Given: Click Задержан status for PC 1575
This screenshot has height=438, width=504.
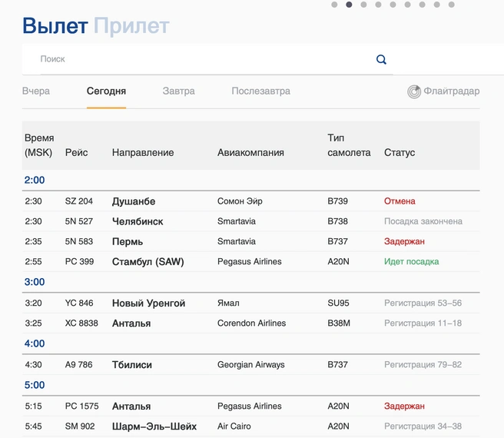Looking at the screenshot, I should coord(404,406).
